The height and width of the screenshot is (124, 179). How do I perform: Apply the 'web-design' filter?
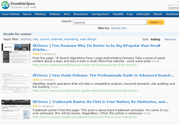pos(88,39)
